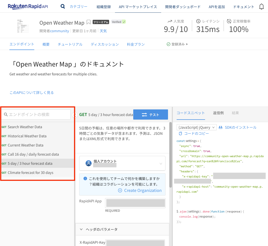The width and height of the screenshot is (268, 246).
Task: Click the Verified badge
Action: pos(119,22)
